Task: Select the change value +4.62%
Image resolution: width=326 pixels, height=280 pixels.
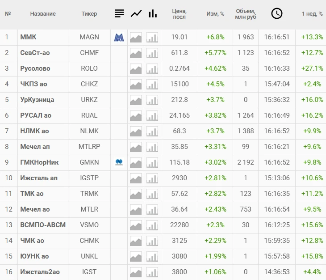Action: 215,68
